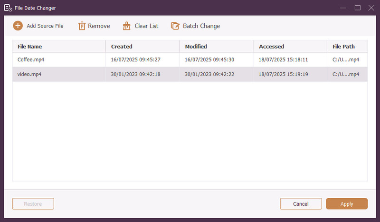Sort by the Modified column header

pos(196,47)
